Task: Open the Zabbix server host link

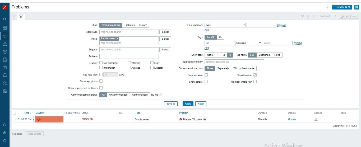Action: pyautogui.click(x=142, y=119)
